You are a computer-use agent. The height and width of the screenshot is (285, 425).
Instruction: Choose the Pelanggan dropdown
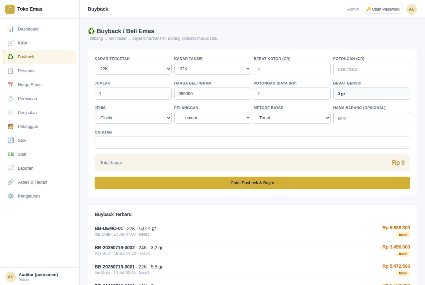(x=212, y=118)
